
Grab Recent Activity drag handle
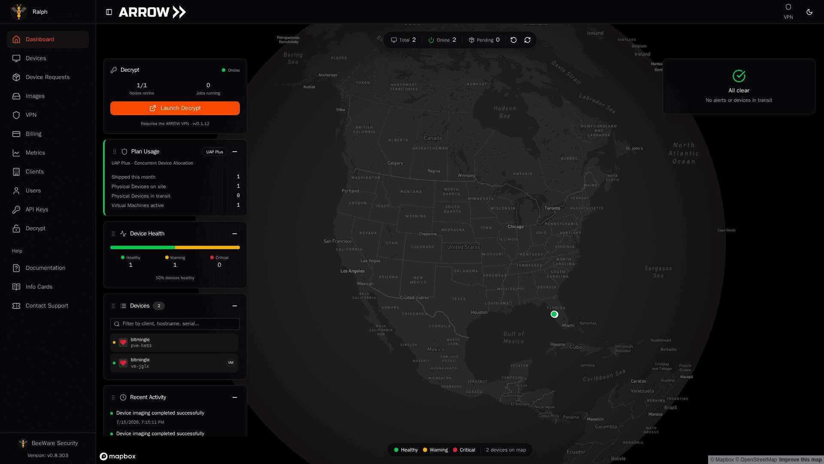113,397
